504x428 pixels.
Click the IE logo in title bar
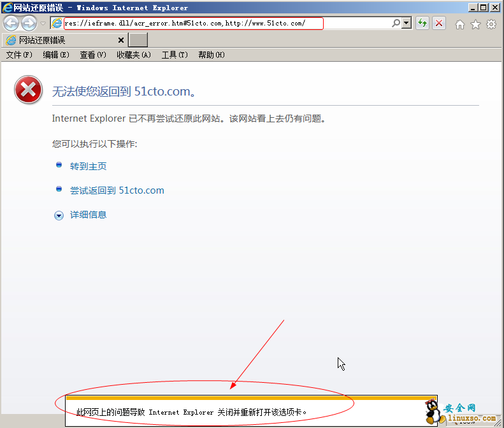(x=7, y=8)
